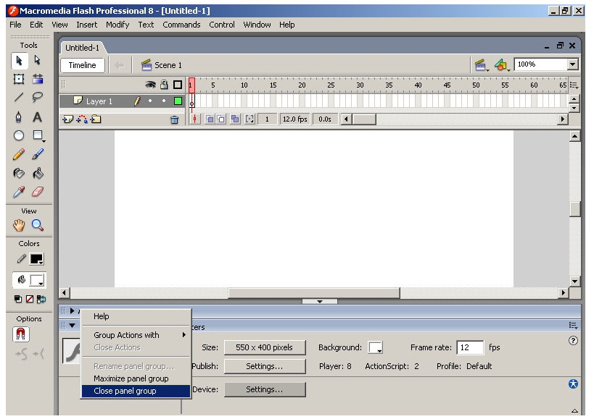
Task: Expand the collapsed Actions panel arrow
Action: [72, 311]
